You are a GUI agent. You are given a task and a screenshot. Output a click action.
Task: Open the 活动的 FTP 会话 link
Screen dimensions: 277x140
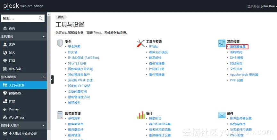(79, 86)
